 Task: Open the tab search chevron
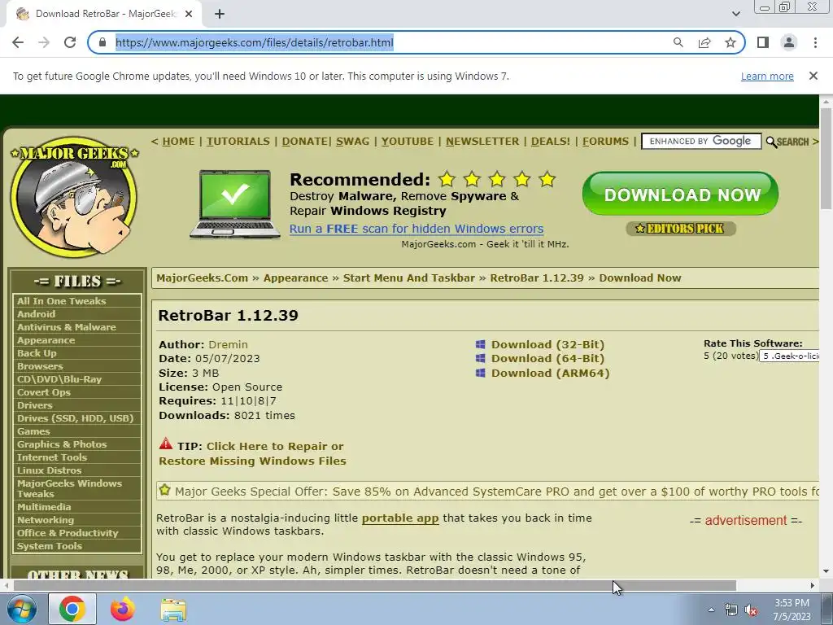coord(735,14)
